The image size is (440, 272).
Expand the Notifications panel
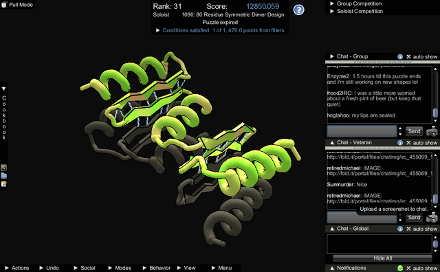332,268
